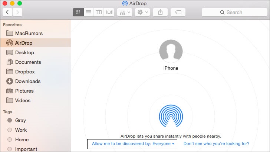Click the AirDrop sidebar icon
The image size is (270, 152).
(x=10, y=43)
